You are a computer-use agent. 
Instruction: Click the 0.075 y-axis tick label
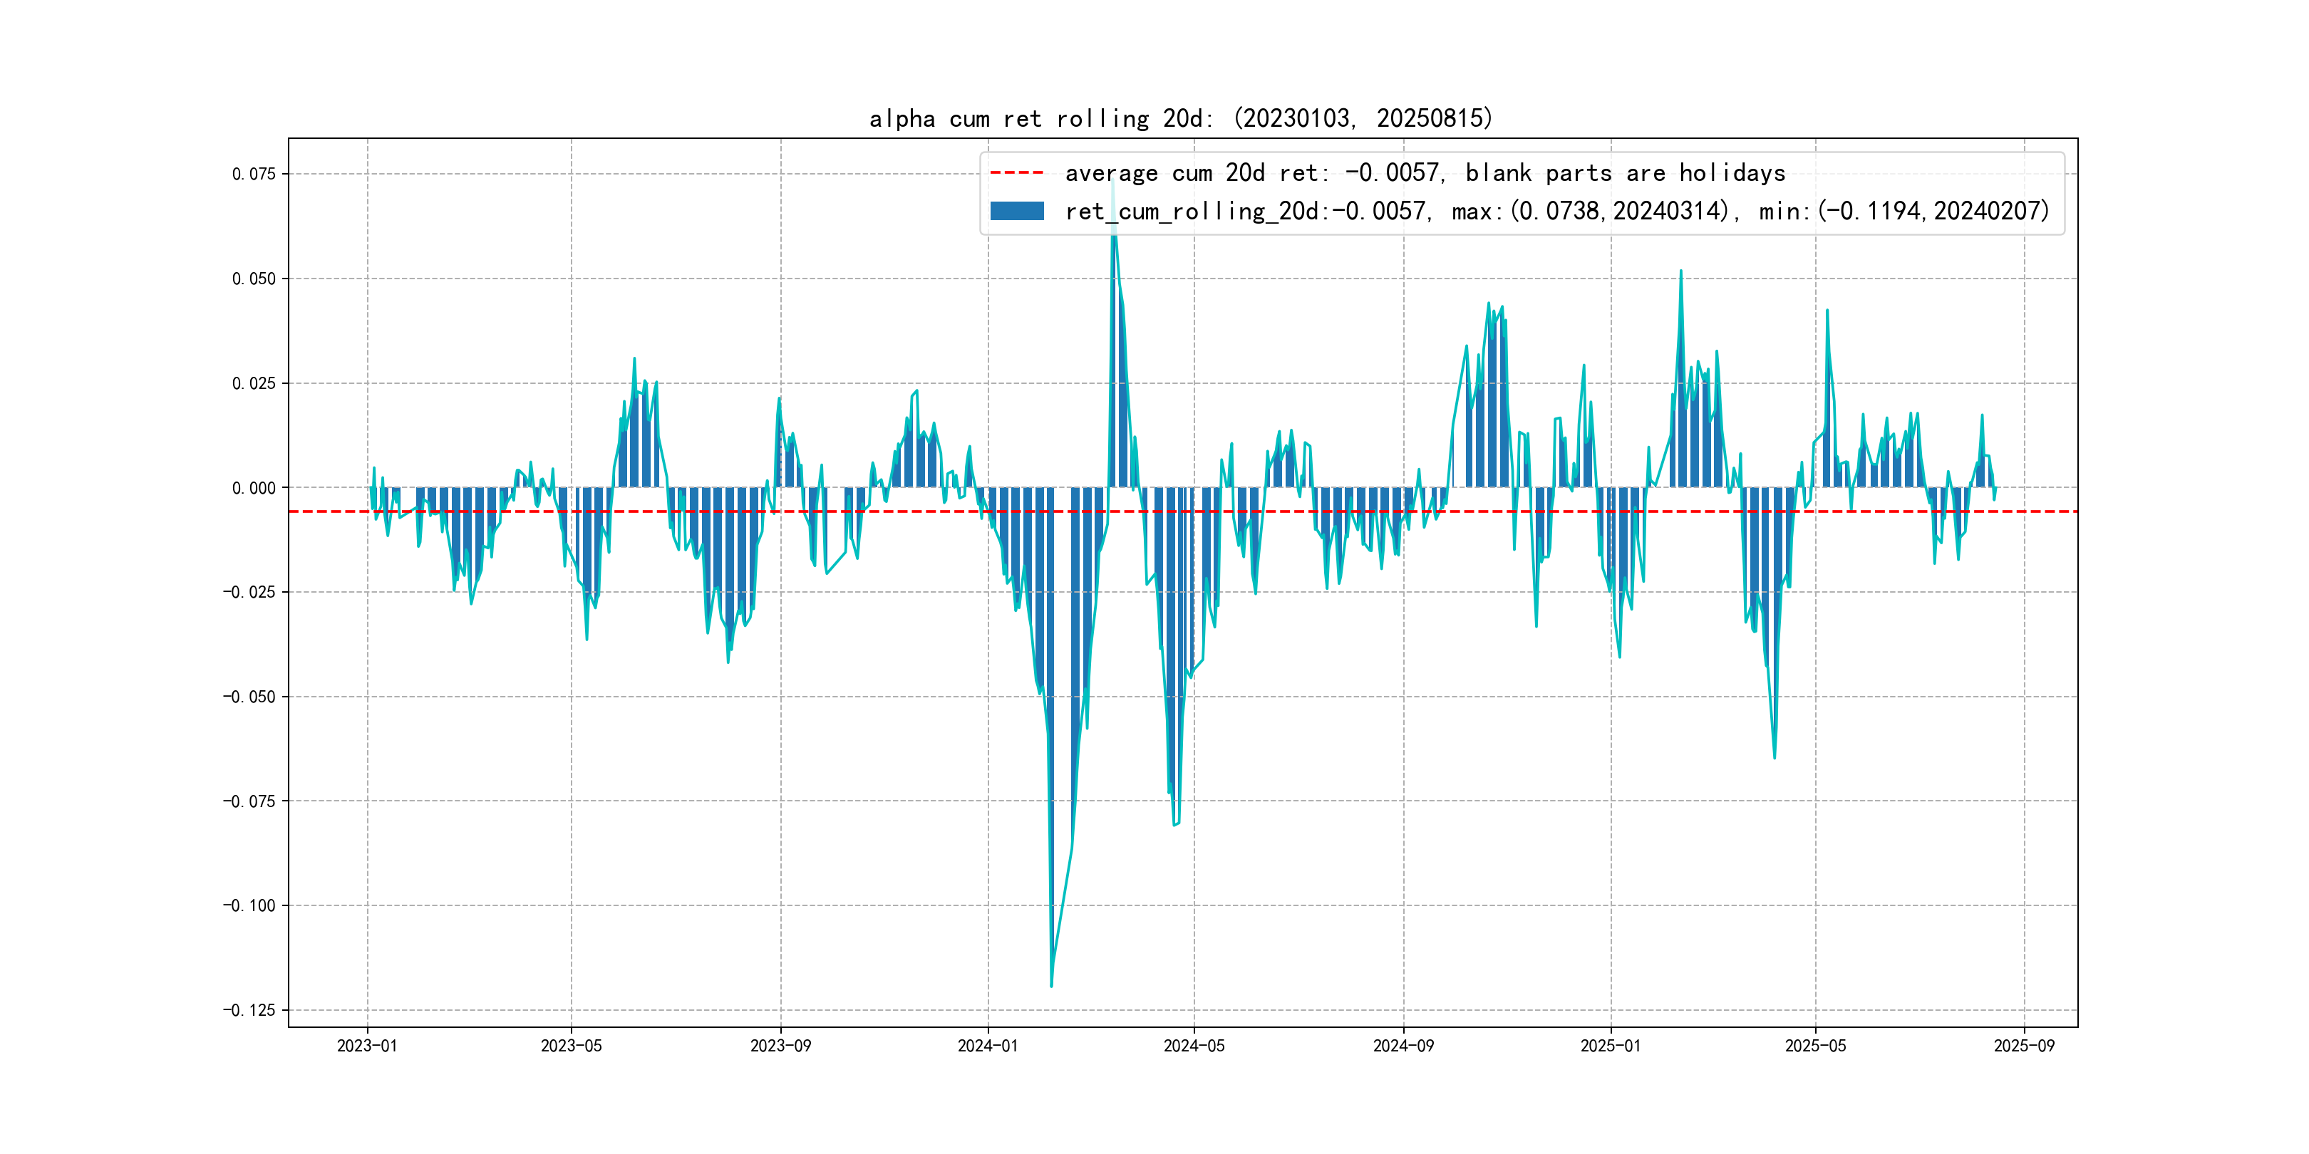pyautogui.click(x=254, y=174)
